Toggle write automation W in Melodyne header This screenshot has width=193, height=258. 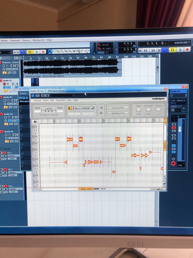click(x=47, y=95)
